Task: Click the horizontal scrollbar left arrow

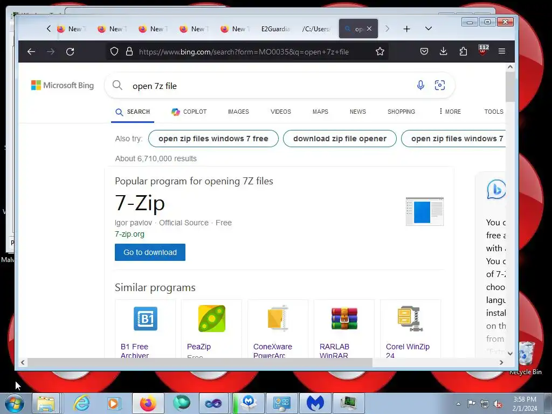Action: 23,362
